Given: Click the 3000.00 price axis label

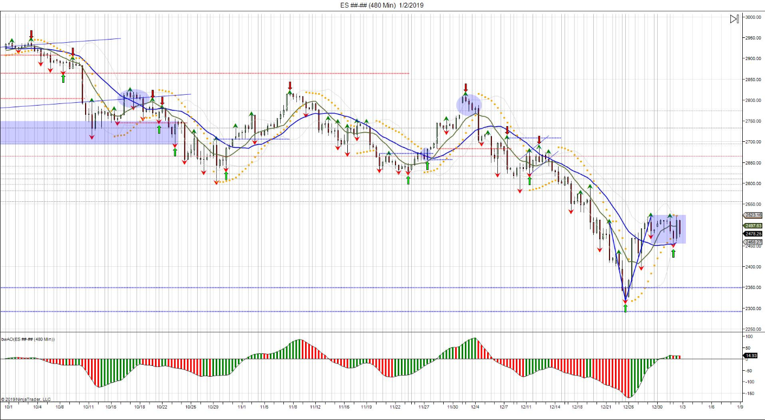Looking at the screenshot, I should [754, 17].
